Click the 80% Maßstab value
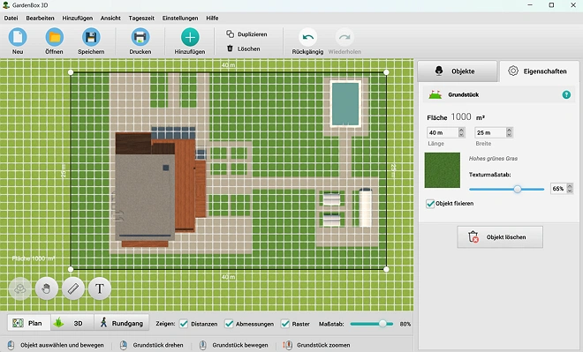The height and width of the screenshot is (352, 583). [405, 324]
